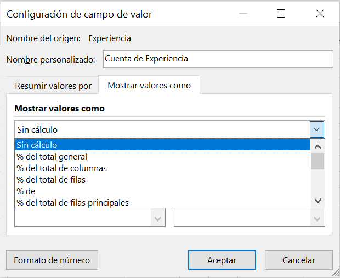The image size is (340, 278).
Task: Confirm with the Aceptar button
Action: click(x=222, y=260)
